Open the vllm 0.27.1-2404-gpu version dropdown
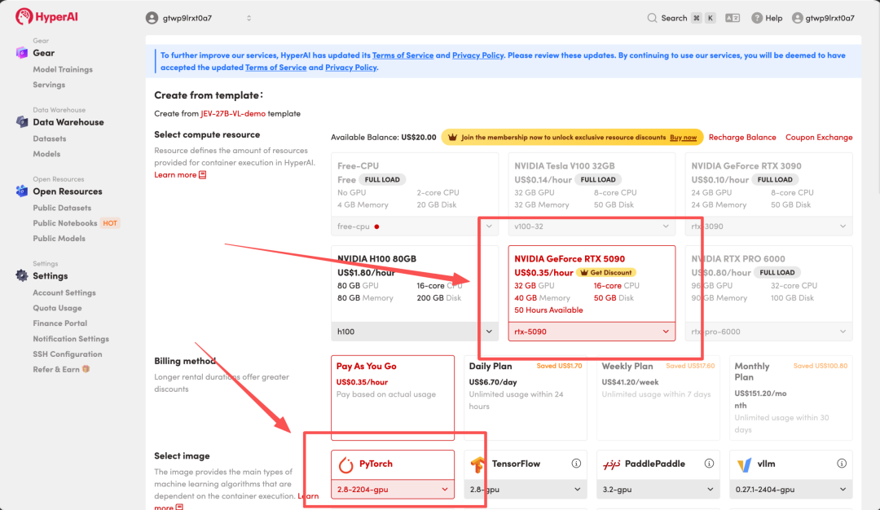The height and width of the screenshot is (510, 880). (x=790, y=490)
